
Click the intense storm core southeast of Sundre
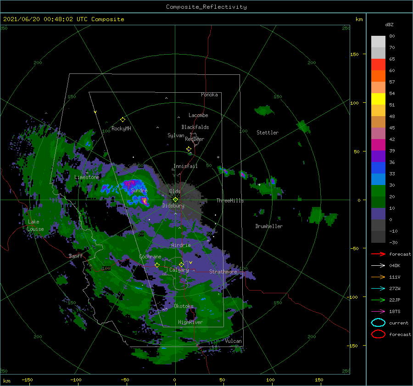point(144,201)
